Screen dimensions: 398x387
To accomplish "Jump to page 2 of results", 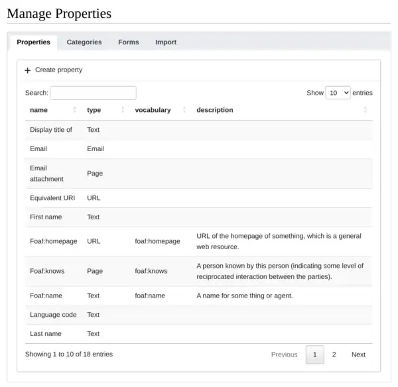I will 334,355.
